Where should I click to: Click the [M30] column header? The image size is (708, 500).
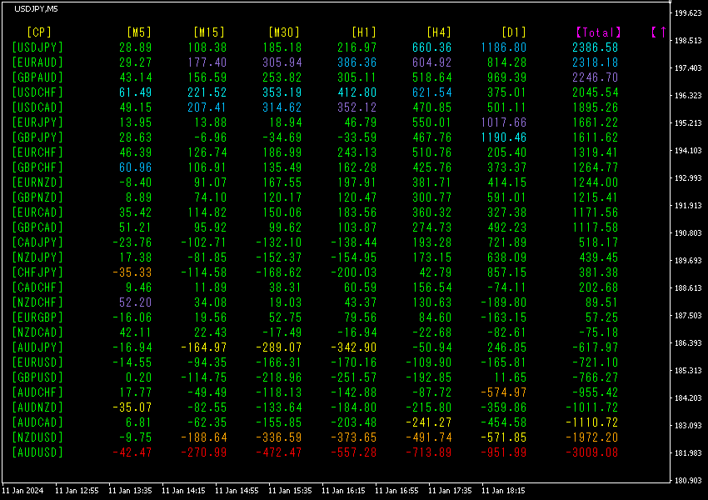coord(284,32)
